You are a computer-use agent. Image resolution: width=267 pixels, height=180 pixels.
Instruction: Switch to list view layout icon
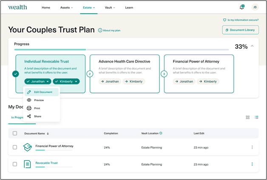(256, 117)
